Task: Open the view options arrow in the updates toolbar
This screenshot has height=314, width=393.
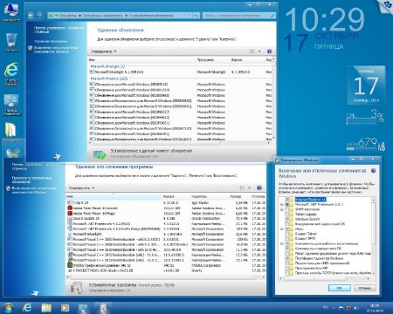Action: pyautogui.click(x=259, y=51)
